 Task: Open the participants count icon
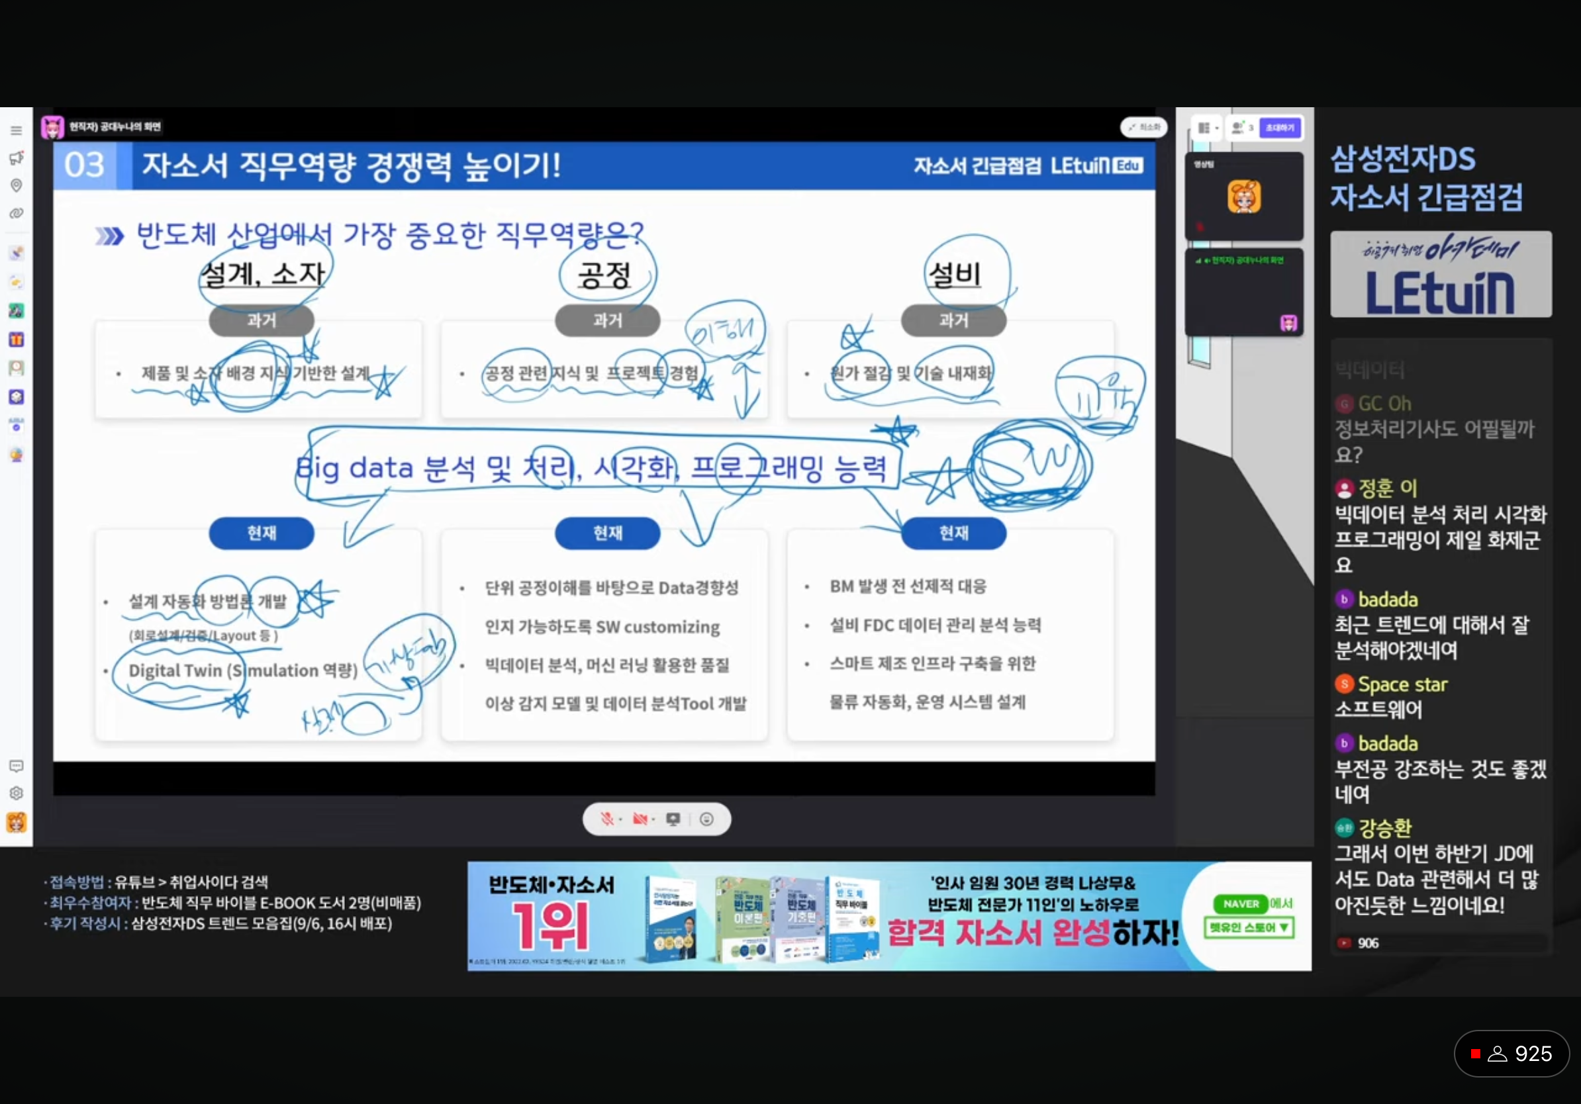pos(1241,128)
